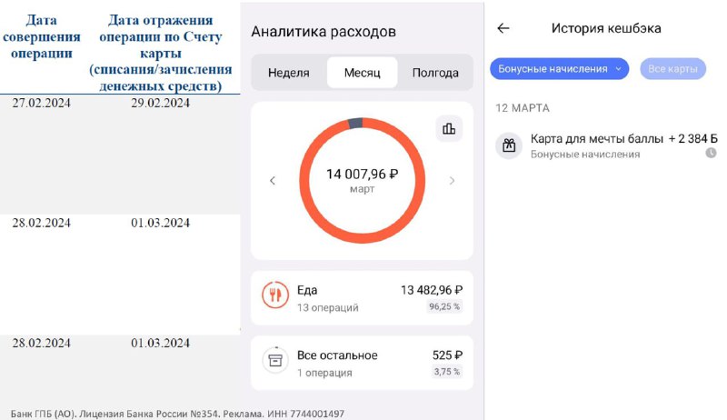The height and width of the screenshot is (420, 727).
Task: Switch to the Неделя period
Action: click(288, 73)
